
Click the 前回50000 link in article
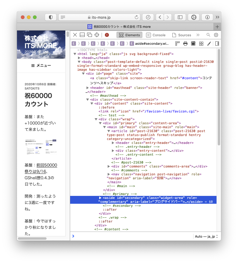click(47, 165)
